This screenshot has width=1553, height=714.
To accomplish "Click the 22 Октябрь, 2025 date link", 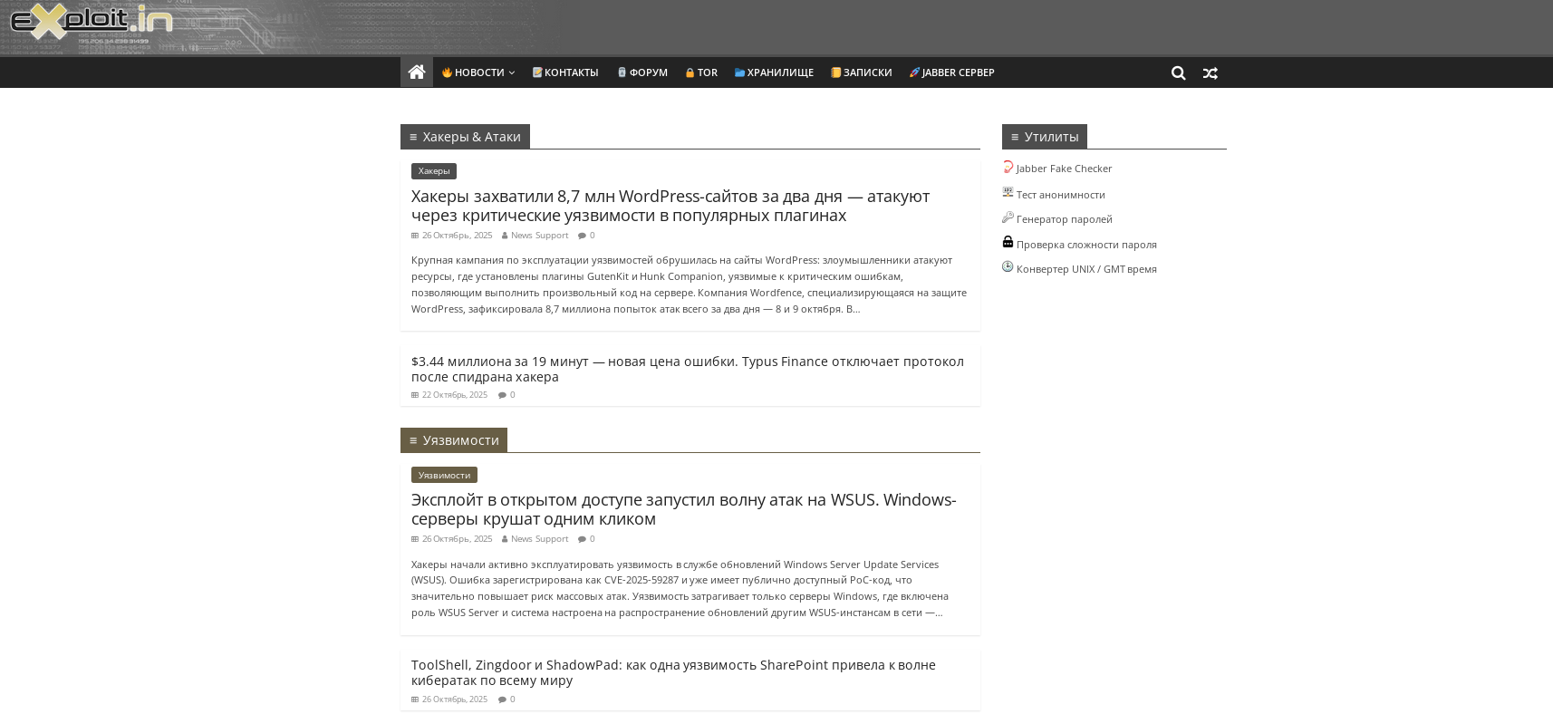I will pyautogui.click(x=454, y=395).
